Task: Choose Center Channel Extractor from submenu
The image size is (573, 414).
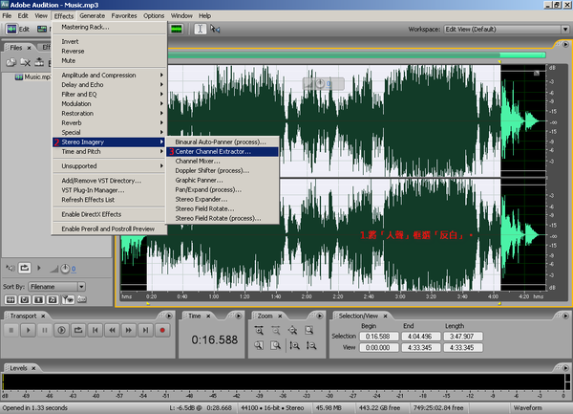Action: 223,151
